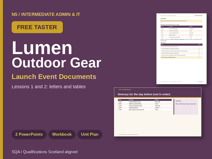Click yellow instruction box 'Open a new, blank document'

click(x=182, y=21)
